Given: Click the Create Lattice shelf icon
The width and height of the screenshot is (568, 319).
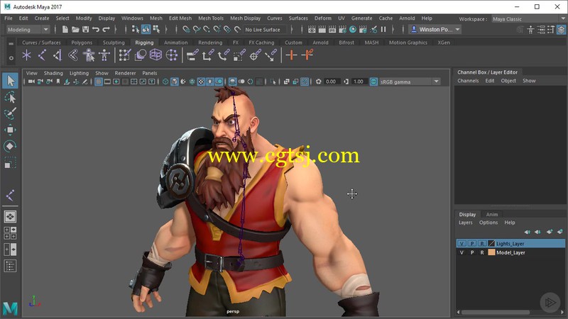Looking at the screenshot, I should [x=155, y=55].
